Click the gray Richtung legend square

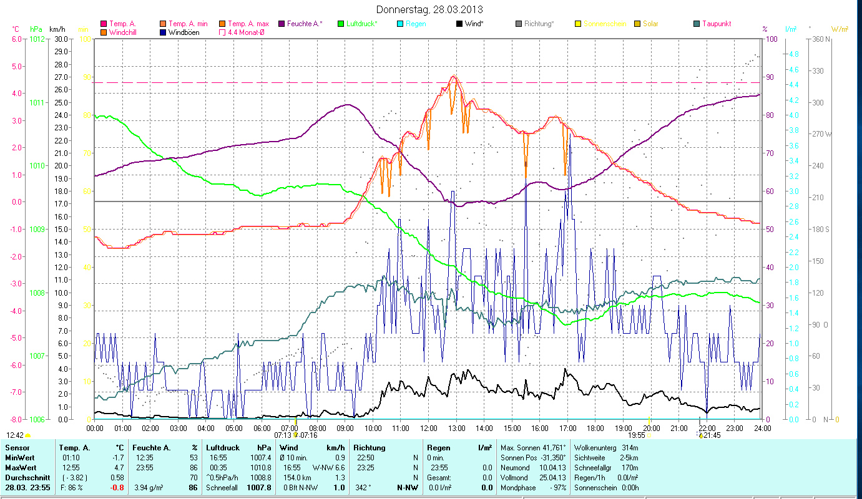point(519,24)
